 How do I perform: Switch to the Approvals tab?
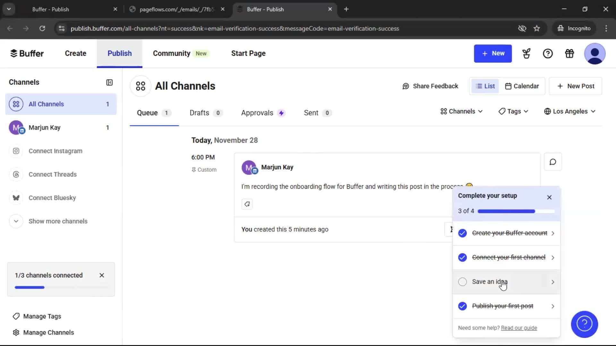point(257,113)
